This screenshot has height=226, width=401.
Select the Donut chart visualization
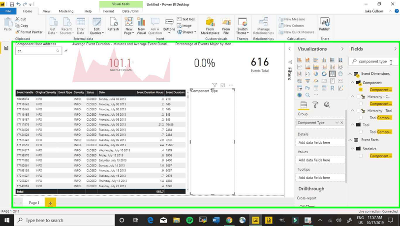point(324,74)
